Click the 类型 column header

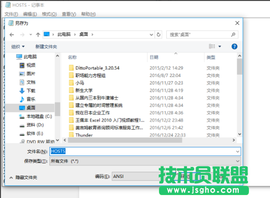(211, 58)
